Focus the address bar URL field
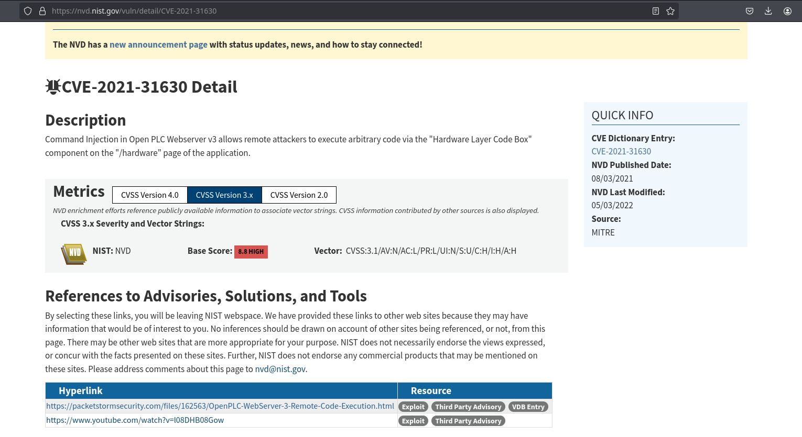Screen dimensions: 802x437 tap(349, 11)
